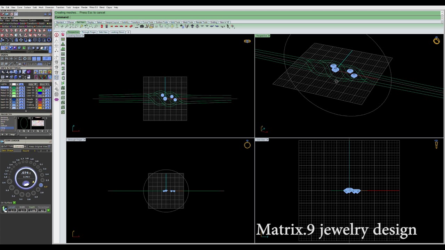Open the Shaded display mode dropdown
Viewport: 445px width, 250px height.
(x=38, y=52)
